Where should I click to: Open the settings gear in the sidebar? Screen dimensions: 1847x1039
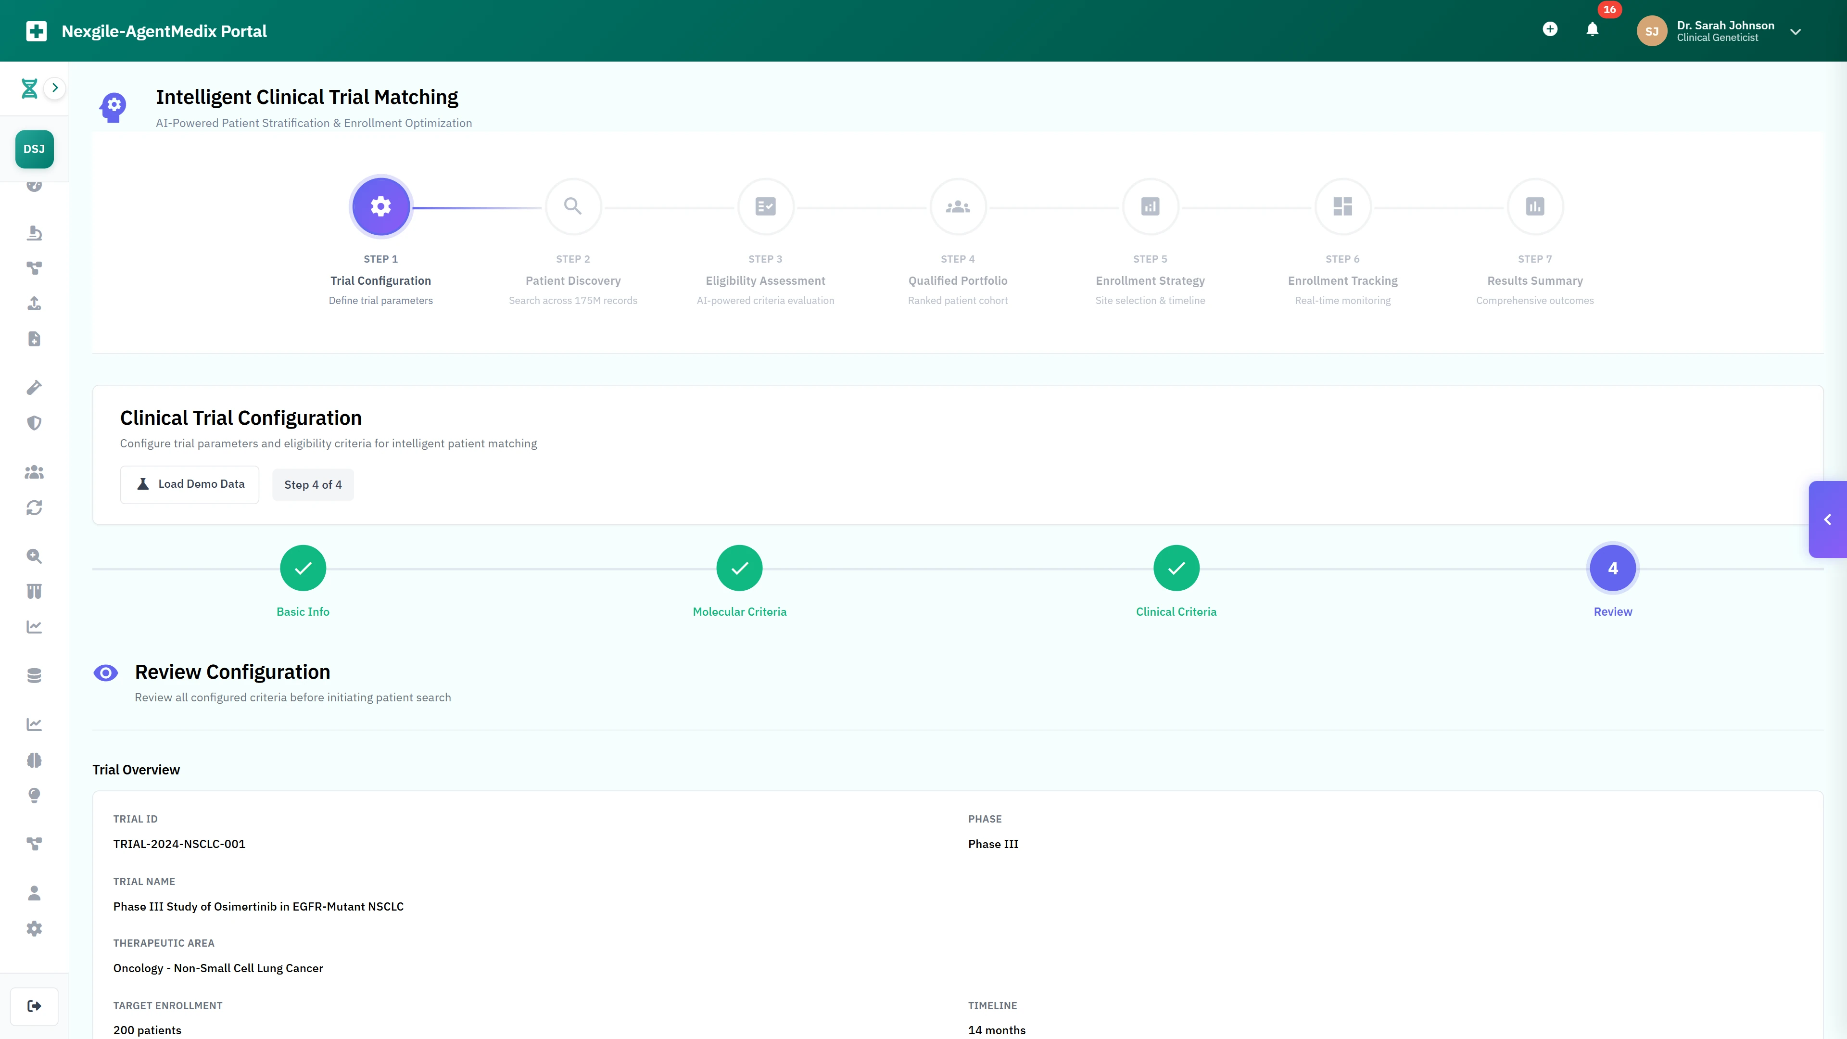click(x=34, y=928)
